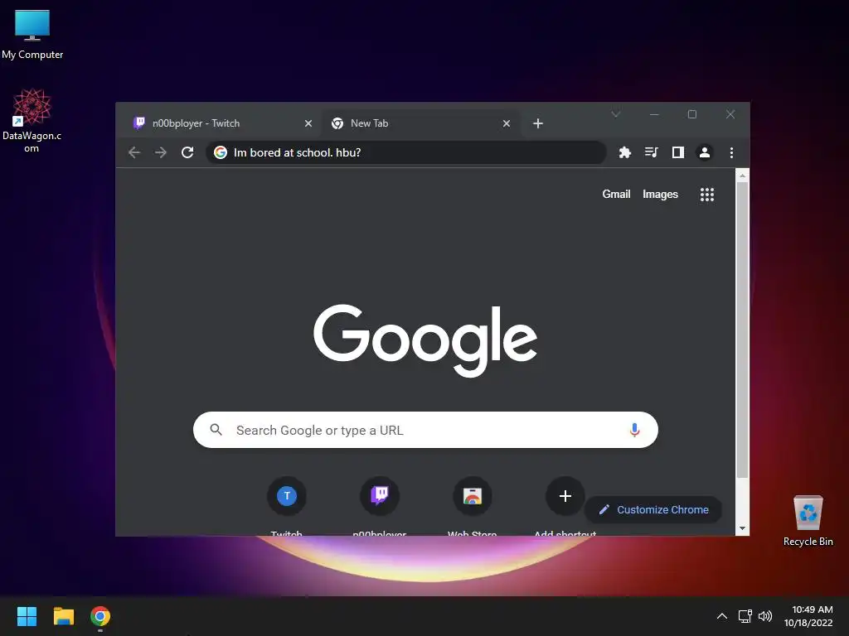
Task: Select the New Tab tab
Action: [x=420, y=123]
